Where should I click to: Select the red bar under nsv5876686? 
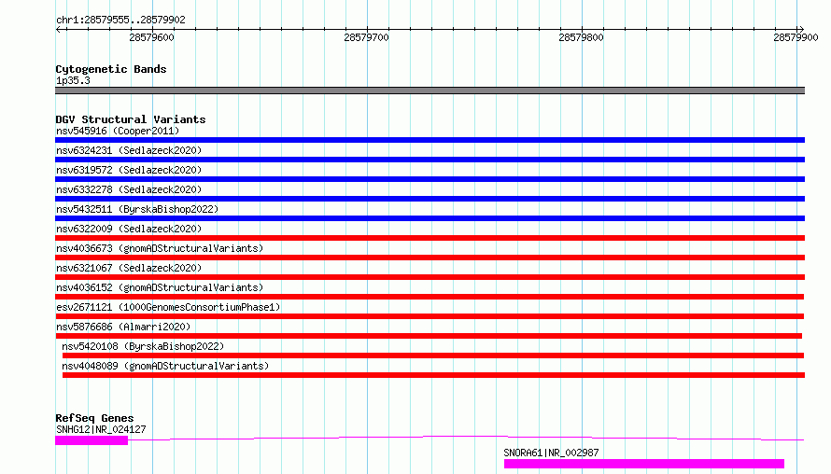point(429,336)
